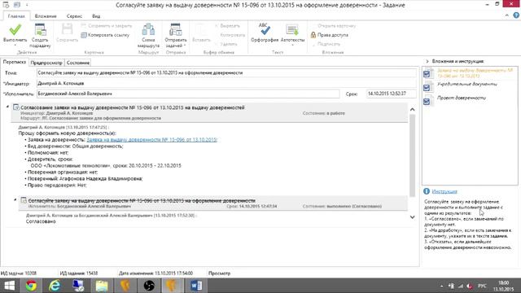Click Сохранить и закрыть in ribbon
Screen dimensions: 521x293
pyautogui.click(x=107, y=25)
